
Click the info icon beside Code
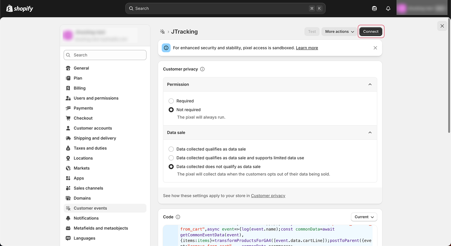pyautogui.click(x=178, y=217)
